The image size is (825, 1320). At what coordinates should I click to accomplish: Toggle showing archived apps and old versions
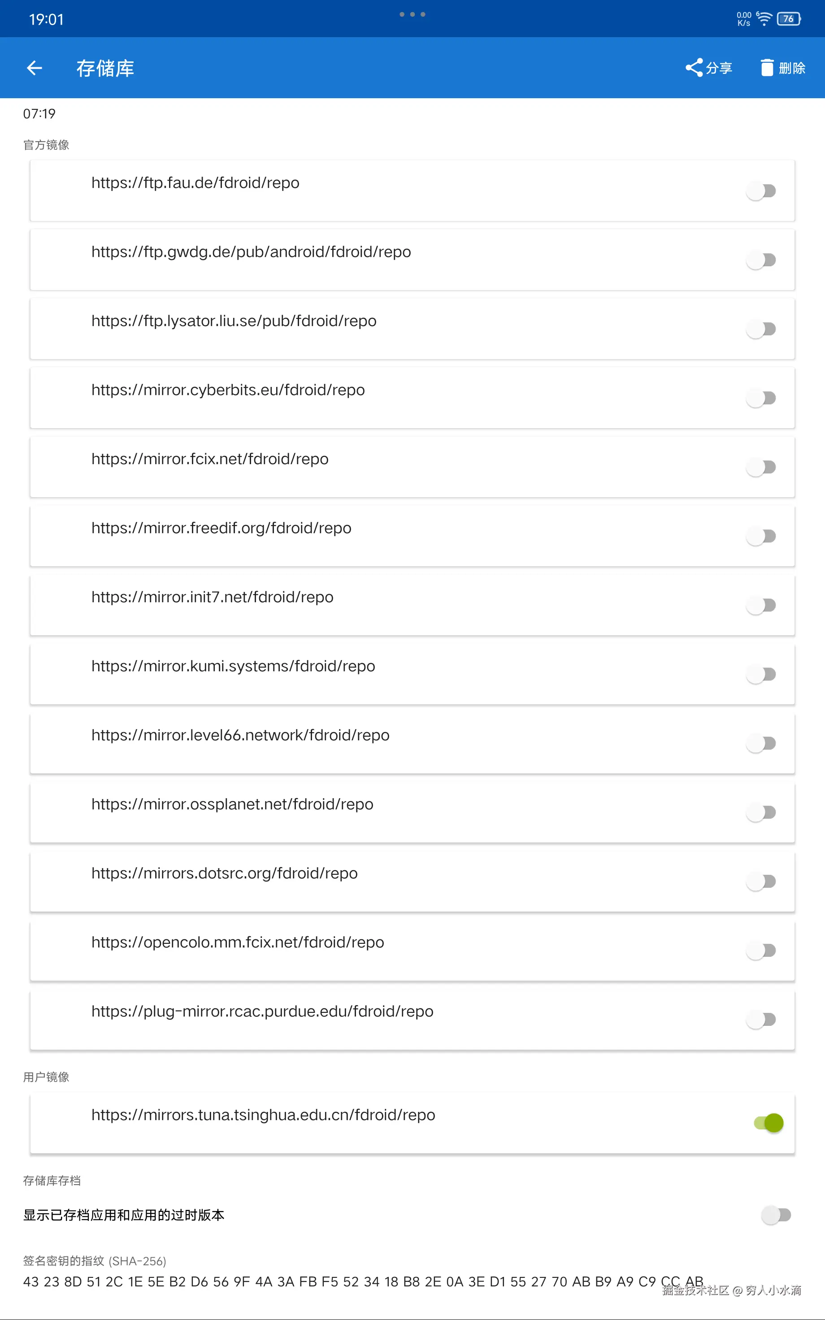click(776, 1215)
